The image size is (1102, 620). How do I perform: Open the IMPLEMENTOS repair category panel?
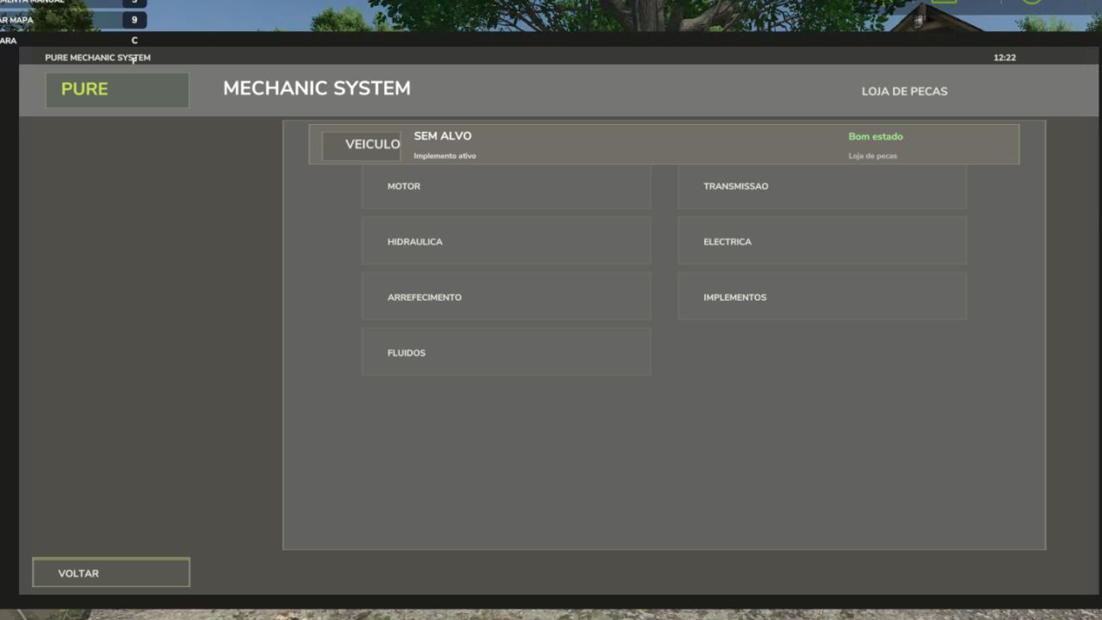point(821,297)
